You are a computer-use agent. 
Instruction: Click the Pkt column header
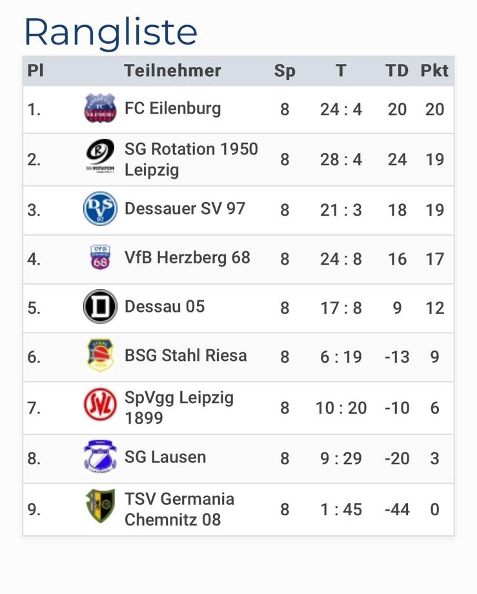(x=434, y=70)
